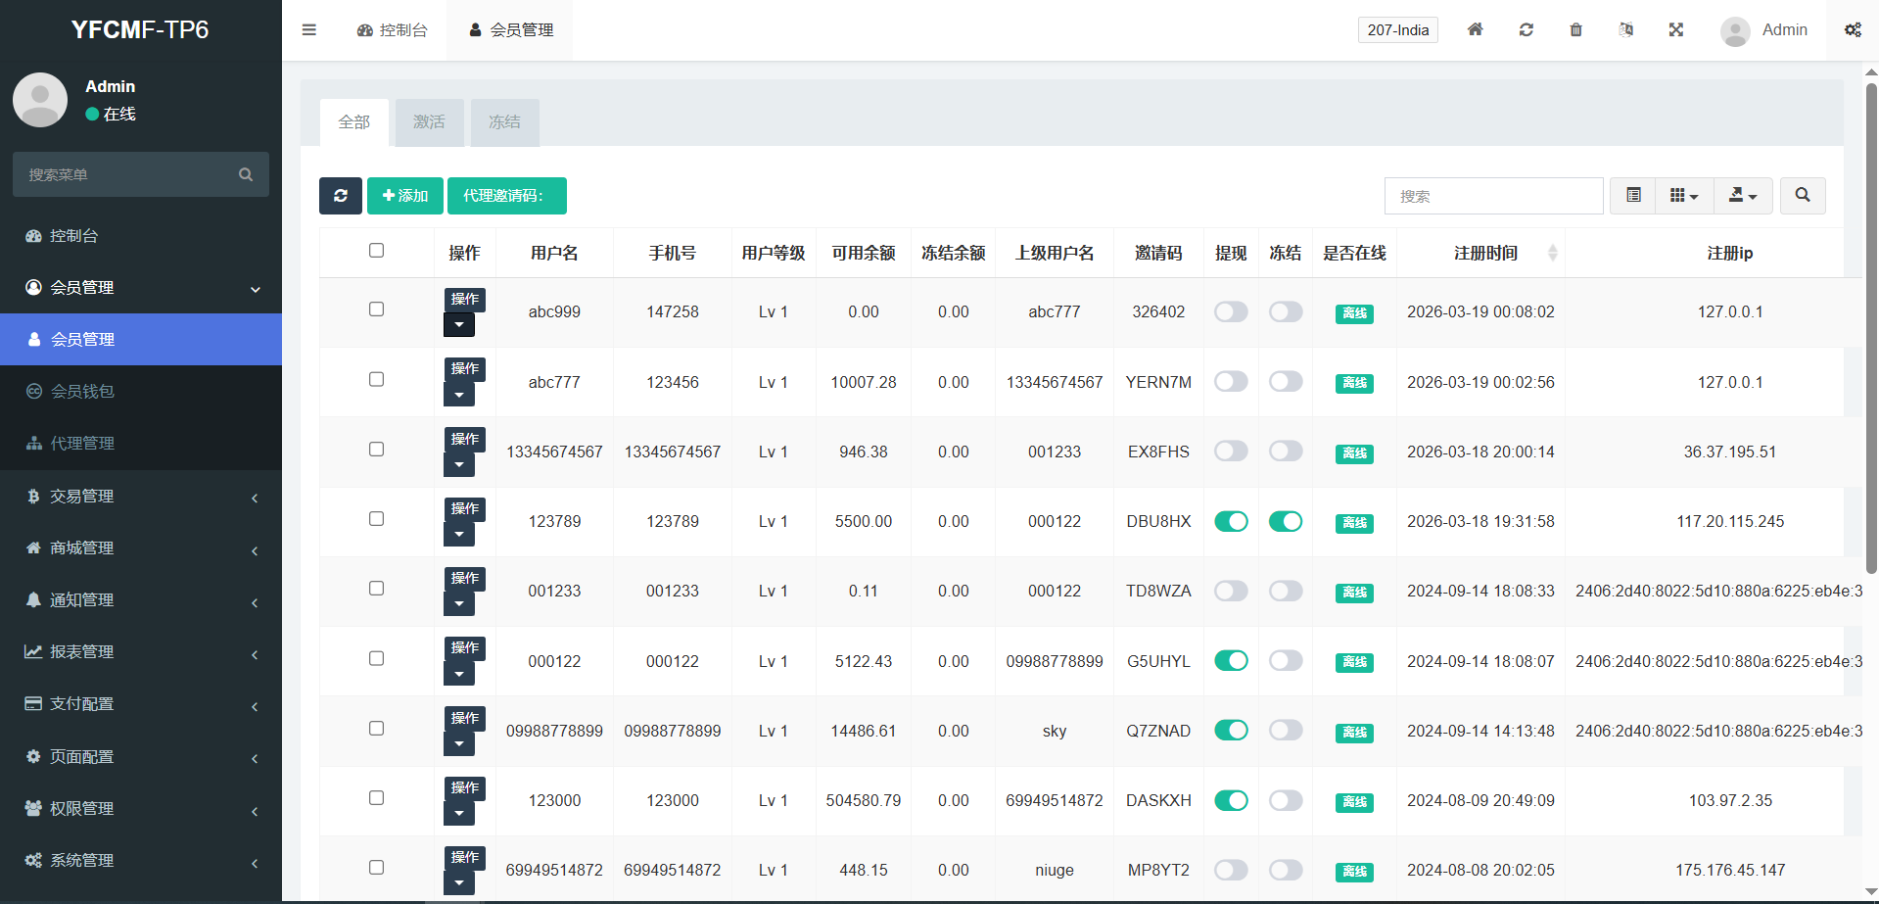Enable withdrawal toggle for user abc999
This screenshot has width=1879, height=904.
(1231, 312)
